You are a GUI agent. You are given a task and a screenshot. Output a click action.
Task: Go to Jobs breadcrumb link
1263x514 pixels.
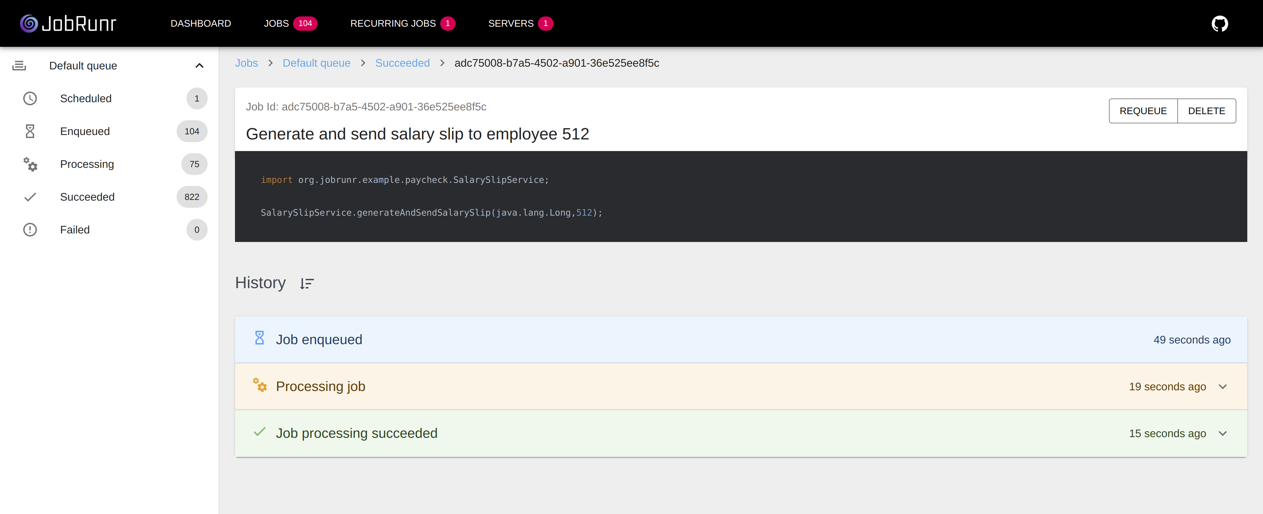pyautogui.click(x=246, y=63)
